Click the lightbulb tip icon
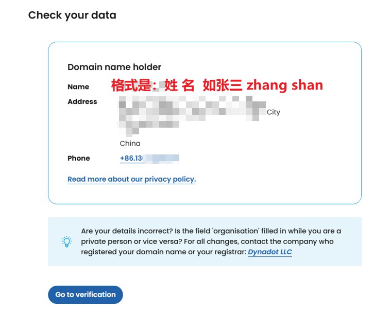This screenshot has height=314, width=391. [66, 241]
